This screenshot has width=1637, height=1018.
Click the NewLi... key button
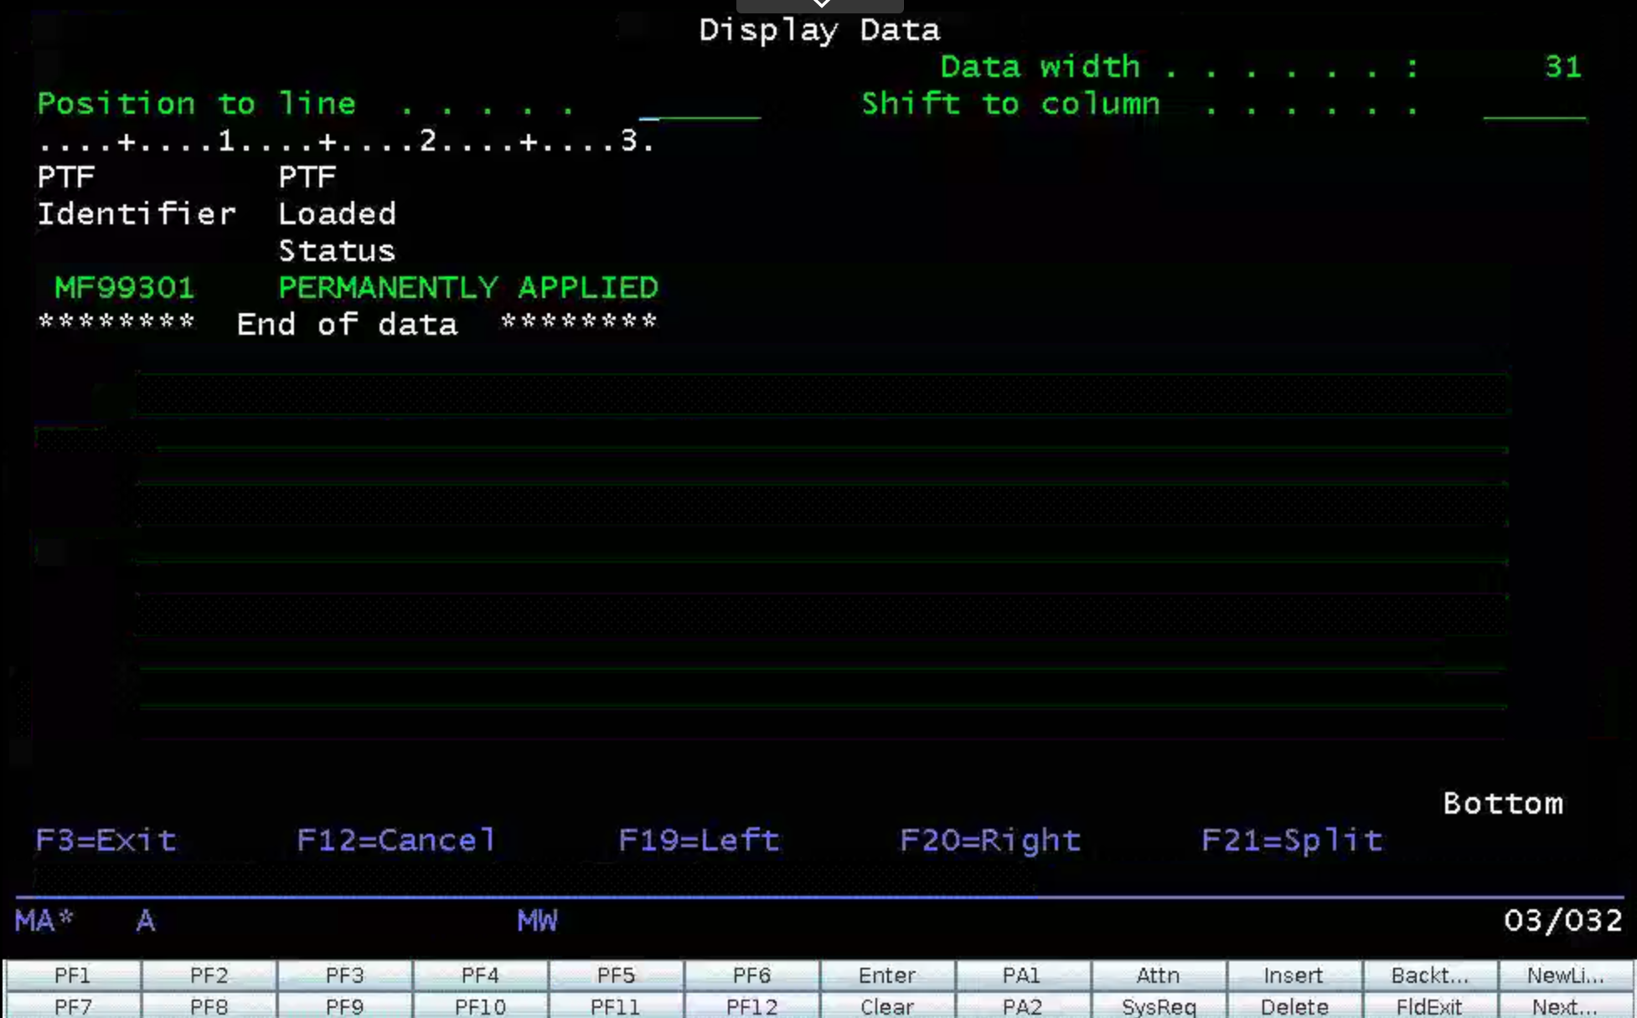tap(1566, 975)
